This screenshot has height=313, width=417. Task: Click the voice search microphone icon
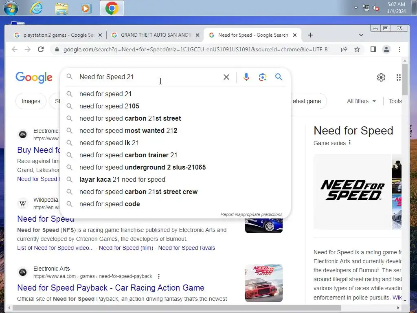click(246, 77)
